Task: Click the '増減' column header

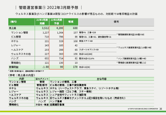Action: click(71, 22)
